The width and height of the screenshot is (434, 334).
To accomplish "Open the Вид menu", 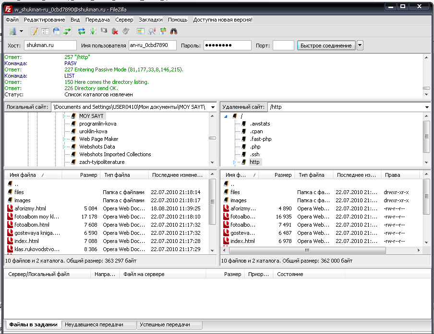I will tap(75, 20).
